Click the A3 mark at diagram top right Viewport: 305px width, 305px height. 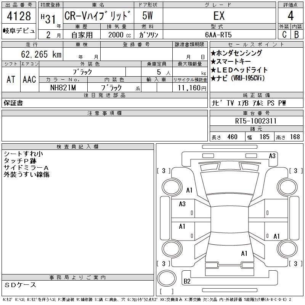pyautogui.click(x=272, y=156)
